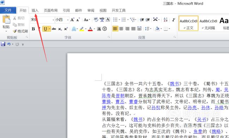Switch to the 开发工具 (Developer) tab

[119, 10]
